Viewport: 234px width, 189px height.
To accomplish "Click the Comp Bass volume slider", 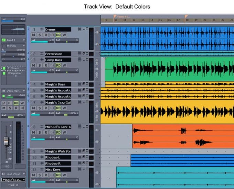I will pyautogui.click(x=43, y=71).
